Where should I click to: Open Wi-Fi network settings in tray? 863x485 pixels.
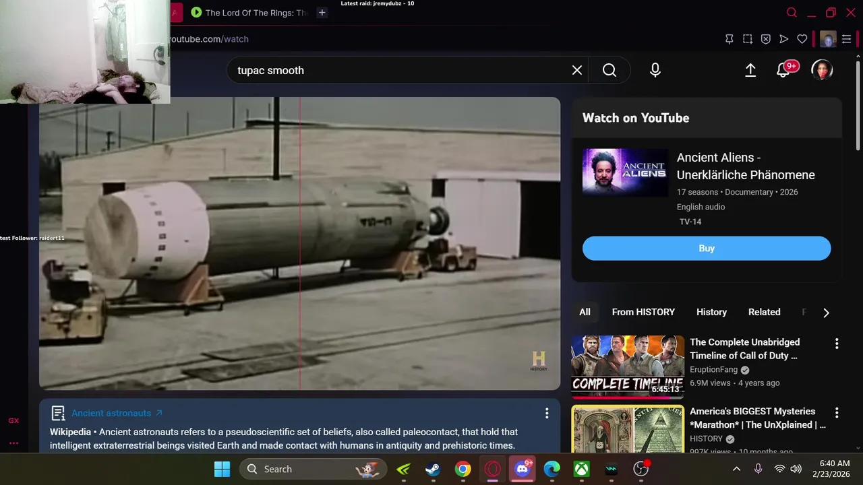[779, 469]
